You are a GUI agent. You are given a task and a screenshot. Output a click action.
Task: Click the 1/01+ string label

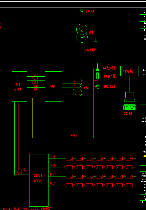click(x=53, y=156)
